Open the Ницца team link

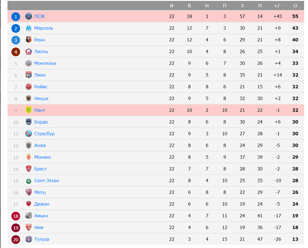pyautogui.click(x=41, y=98)
